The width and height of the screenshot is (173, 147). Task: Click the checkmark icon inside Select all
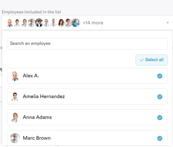point(142,60)
